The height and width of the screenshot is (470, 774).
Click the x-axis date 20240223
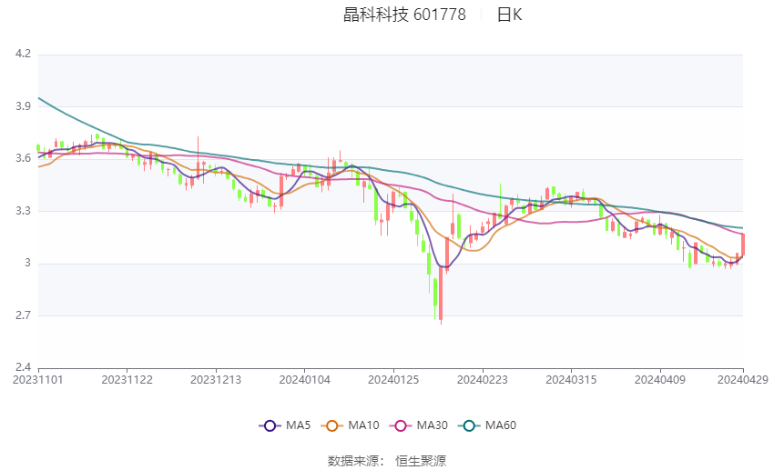coord(483,380)
